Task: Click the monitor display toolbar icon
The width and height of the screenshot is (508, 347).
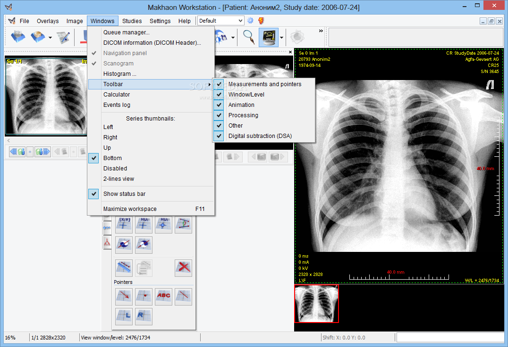Action: (x=269, y=37)
